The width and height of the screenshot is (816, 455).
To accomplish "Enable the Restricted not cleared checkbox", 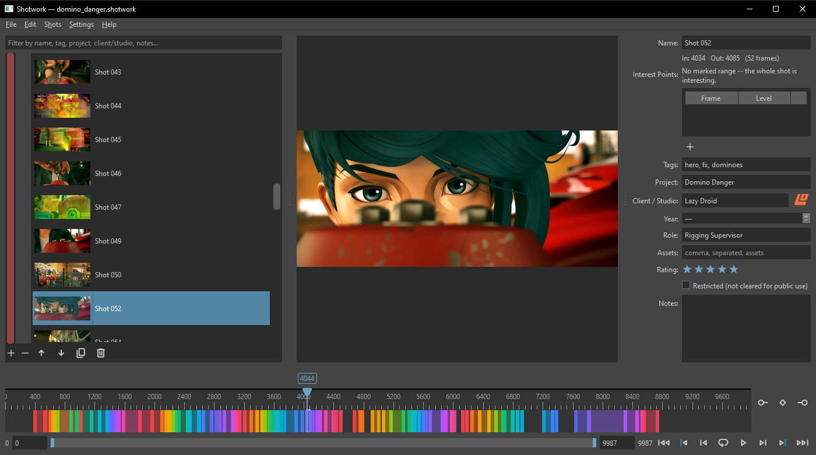I will (x=686, y=285).
